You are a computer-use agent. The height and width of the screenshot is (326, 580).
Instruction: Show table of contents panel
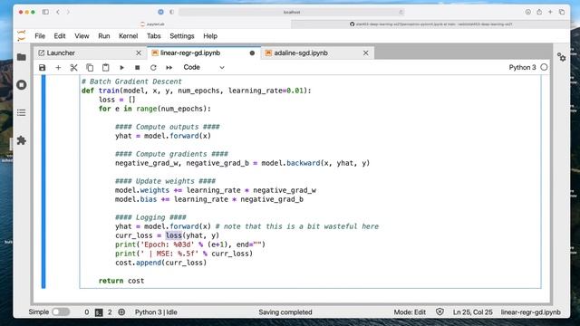coord(22,112)
